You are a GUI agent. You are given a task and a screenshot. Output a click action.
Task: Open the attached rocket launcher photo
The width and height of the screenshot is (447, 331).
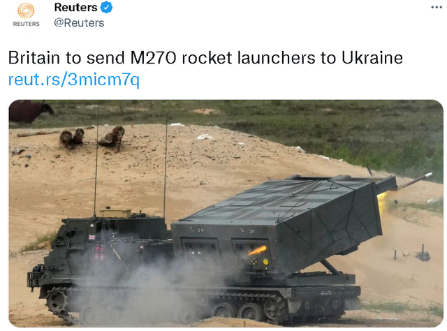[x=226, y=213]
